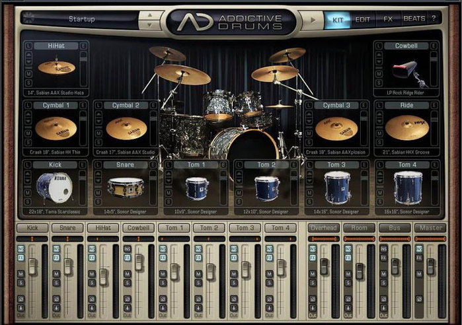Click the E edit button on Cymbal 1
The image size is (462, 325).
point(83,106)
